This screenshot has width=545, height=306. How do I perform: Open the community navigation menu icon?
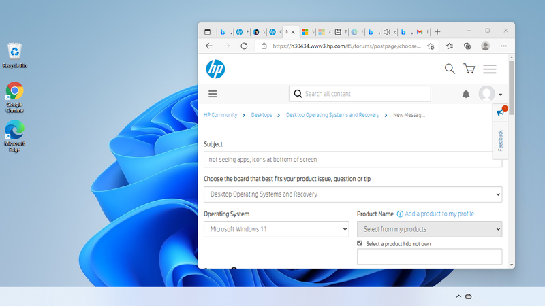pos(213,94)
